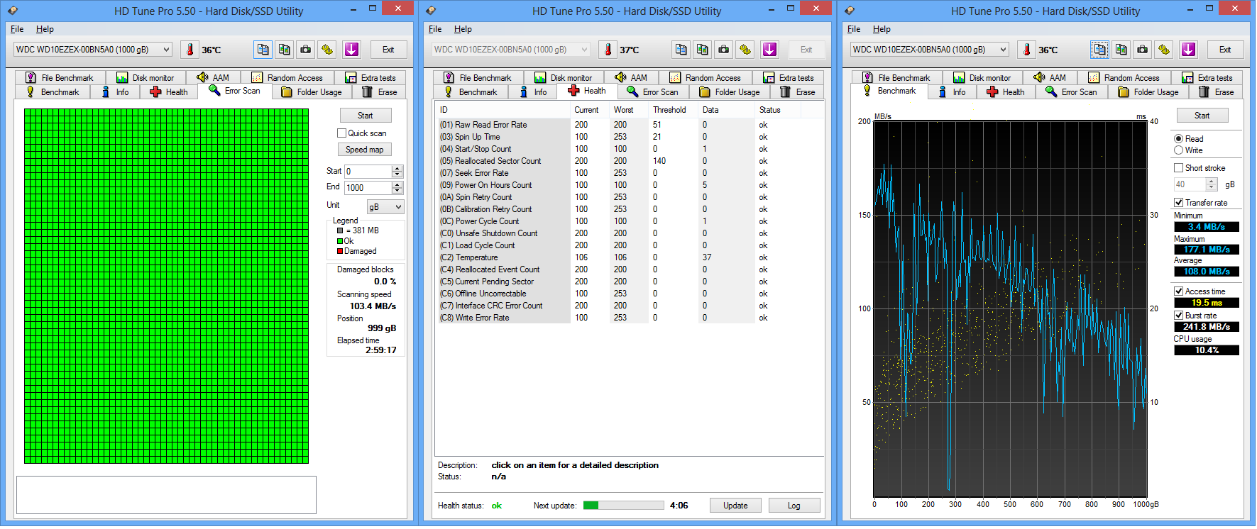Viewport: 1257px width, 529px height.
Task: Open drive selector dropdown in left window
Action: pyautogui.click(x=92, y=50)
